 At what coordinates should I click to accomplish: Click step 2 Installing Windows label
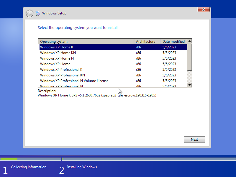(82, 167)
